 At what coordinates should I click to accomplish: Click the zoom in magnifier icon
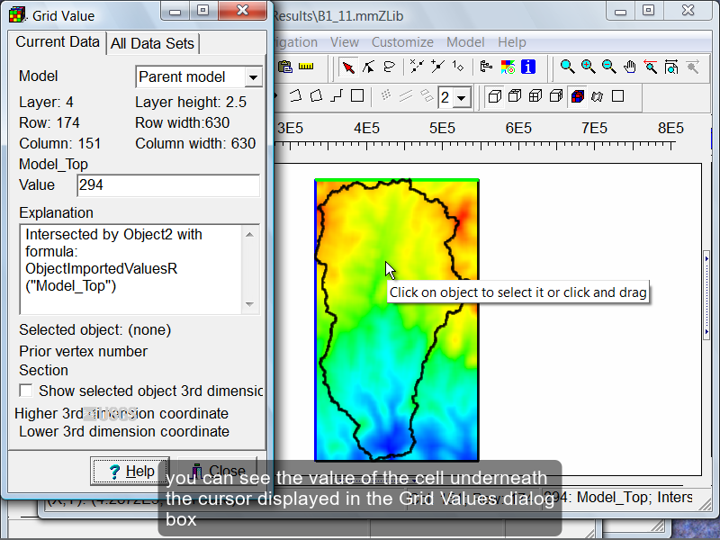[x=589, y=67]
